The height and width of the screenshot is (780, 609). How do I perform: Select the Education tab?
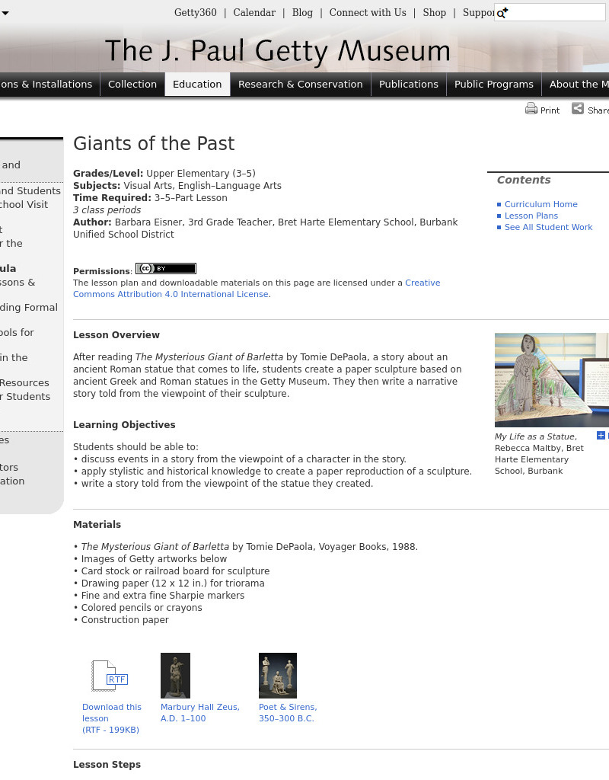[x=197, y=84]
